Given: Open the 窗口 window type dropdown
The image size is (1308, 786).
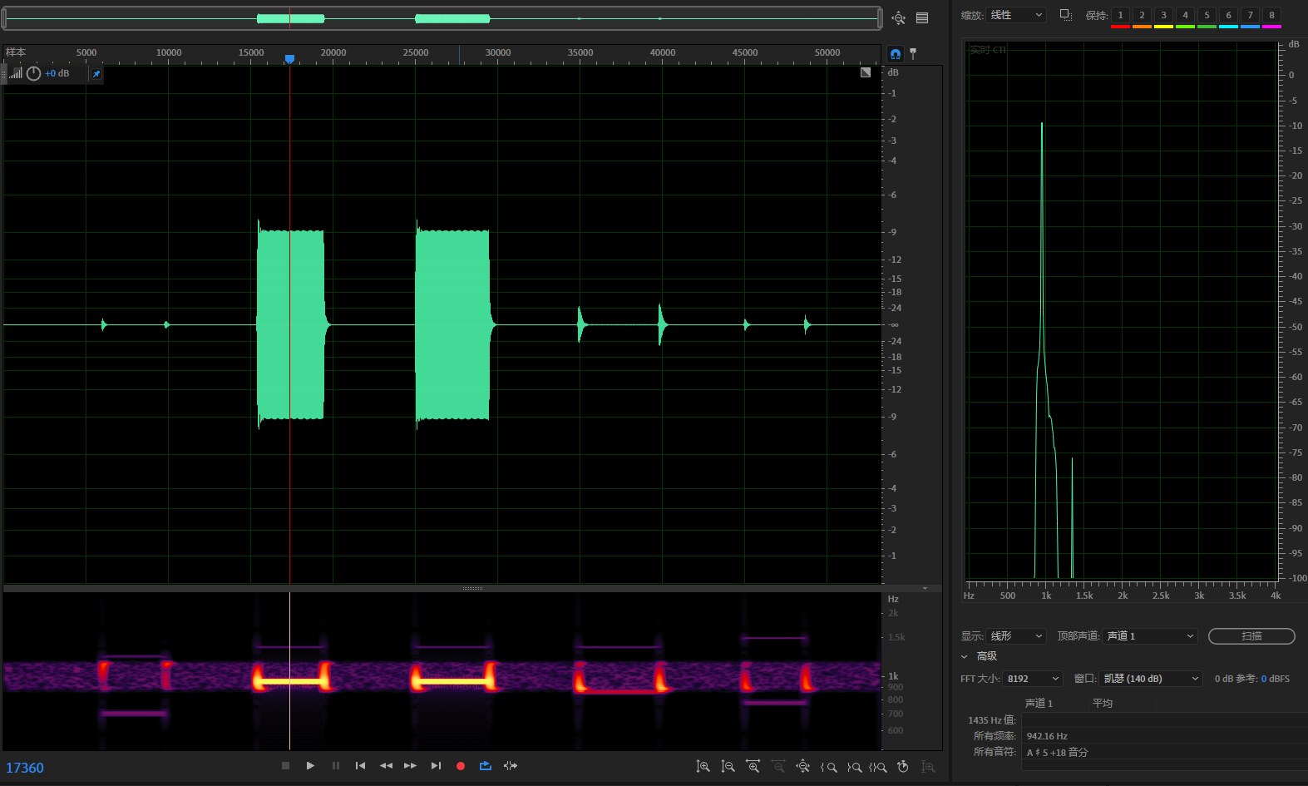Looking at the screenshot, I should tap(1151, 679).
